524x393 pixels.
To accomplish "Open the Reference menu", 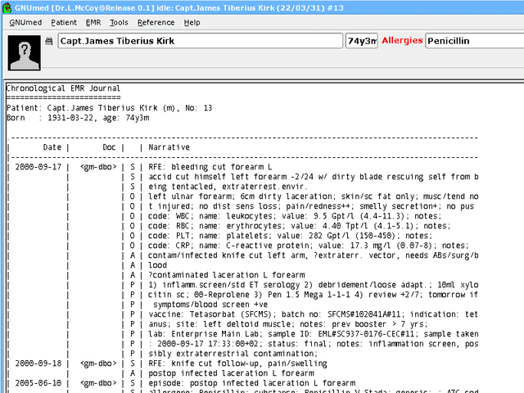I will (x=156, y=22).
